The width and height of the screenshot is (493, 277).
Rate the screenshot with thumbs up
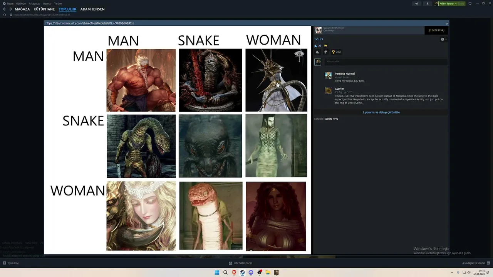coord(317,52)
